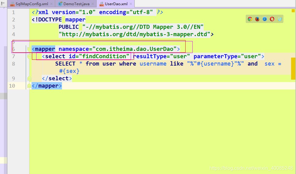The width and height of the screenshot is (296, 174).
Task: Click the #{username} parameter placeholder
Action: [215, 64]
